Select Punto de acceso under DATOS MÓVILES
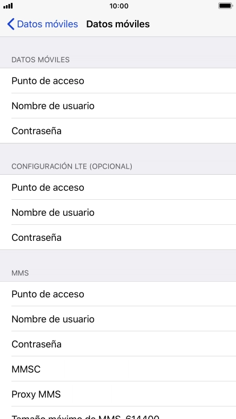The height and width of the screenshot is (419, 236). point(118,81)
